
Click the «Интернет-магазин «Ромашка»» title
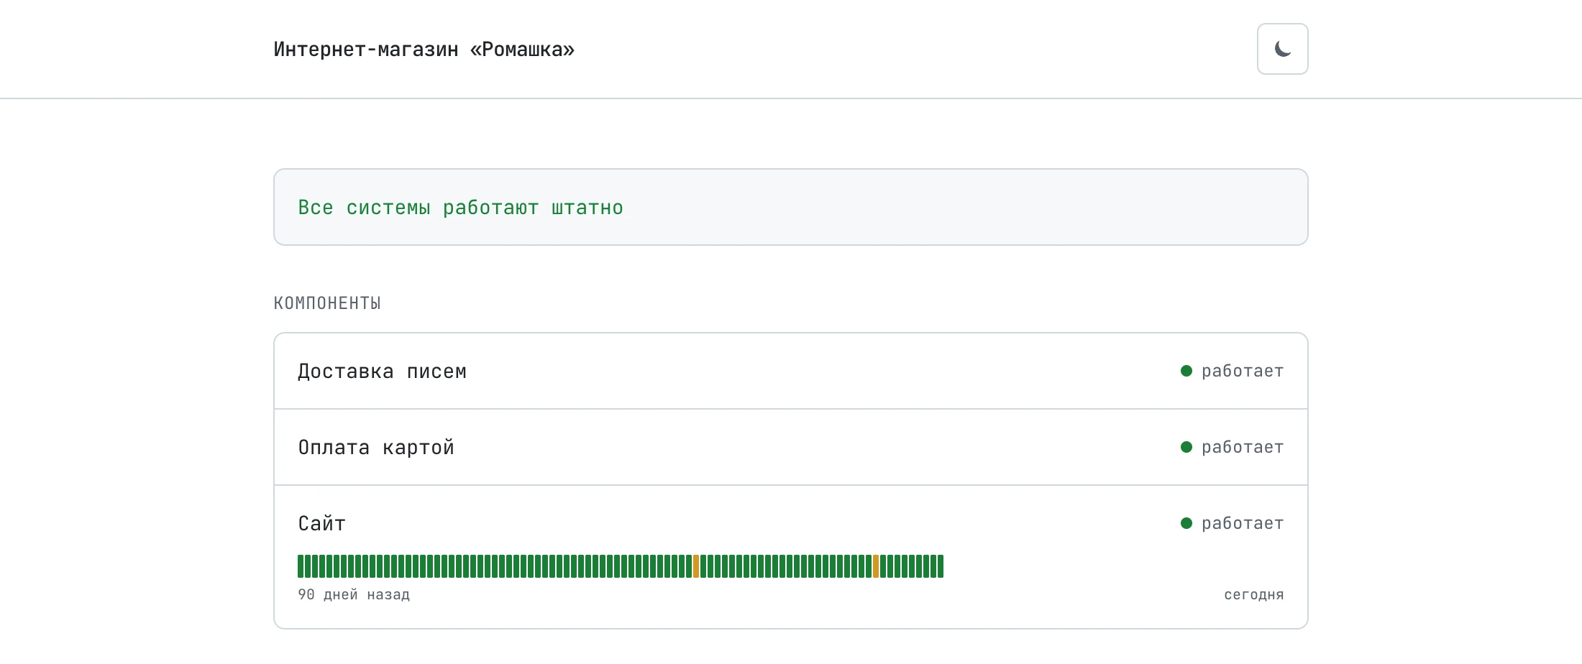pyautogui.click(x=424, y=50)
